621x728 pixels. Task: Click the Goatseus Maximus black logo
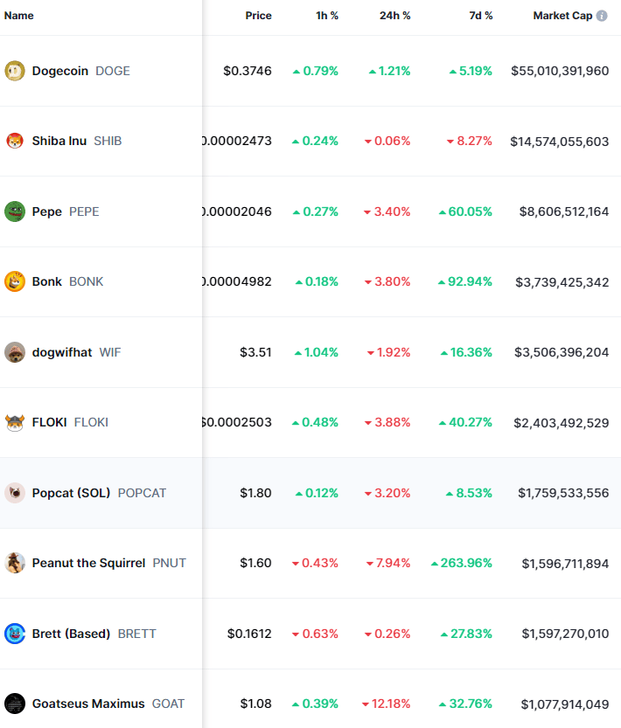tap(15, 704)
